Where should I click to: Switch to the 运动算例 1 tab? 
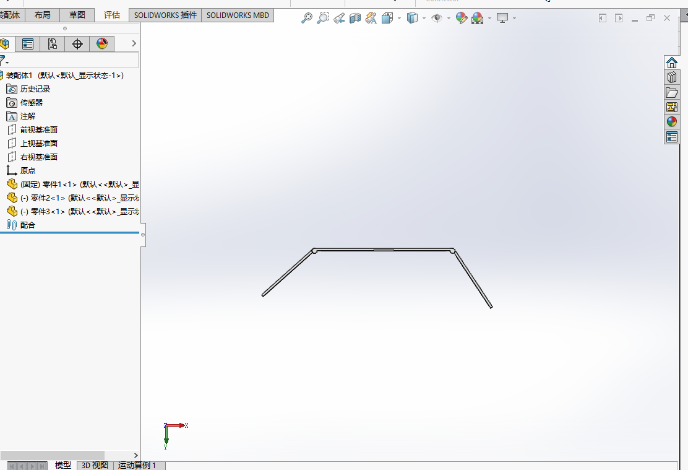137,465
